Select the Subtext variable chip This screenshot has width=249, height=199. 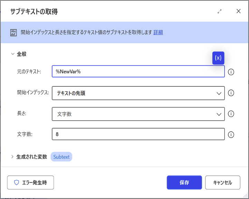point(61,157)
